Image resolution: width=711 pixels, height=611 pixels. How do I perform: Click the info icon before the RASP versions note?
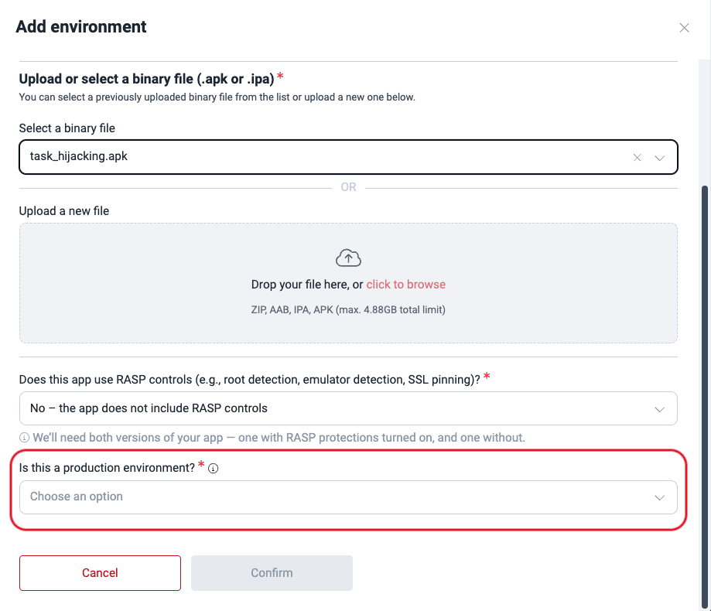[x=24, y=438]
